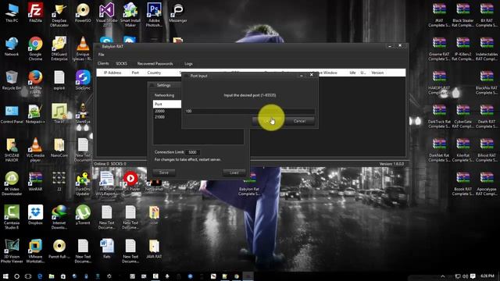Select the PowerISO desktop icon
This screenshot has width=500, height=281.
[x=83, y=12]
